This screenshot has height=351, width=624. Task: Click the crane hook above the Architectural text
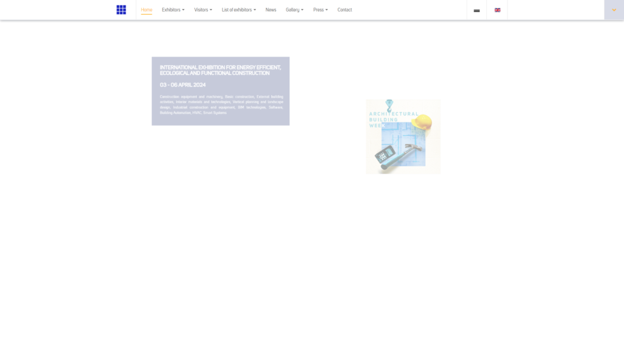click(389, 105)
